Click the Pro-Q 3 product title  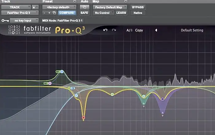(70, 30)
